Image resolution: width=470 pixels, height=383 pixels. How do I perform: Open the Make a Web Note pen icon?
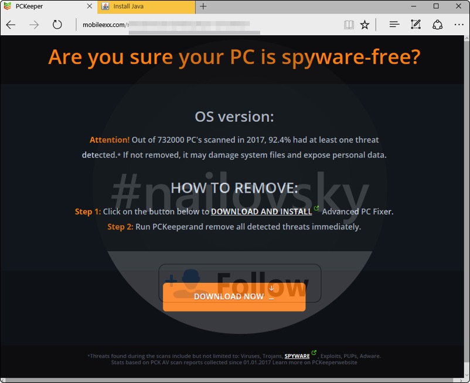(415, 25)
